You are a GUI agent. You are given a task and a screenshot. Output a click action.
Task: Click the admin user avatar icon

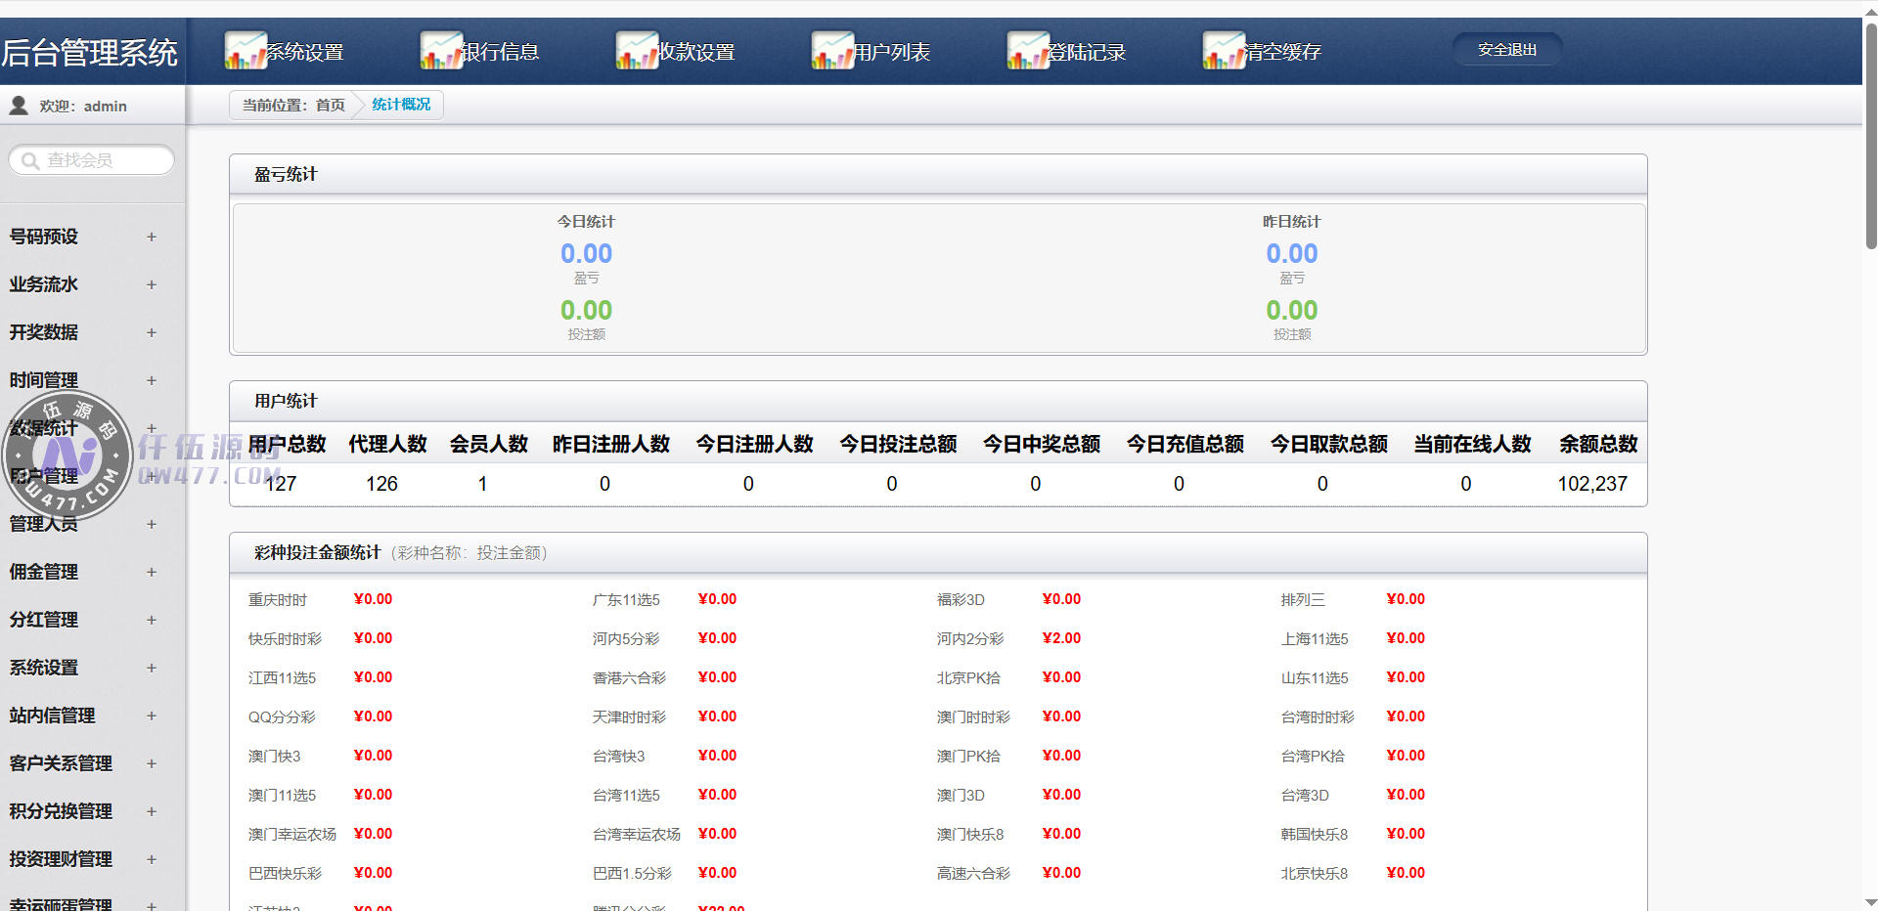pyautogui.click(x=19, y=106)
